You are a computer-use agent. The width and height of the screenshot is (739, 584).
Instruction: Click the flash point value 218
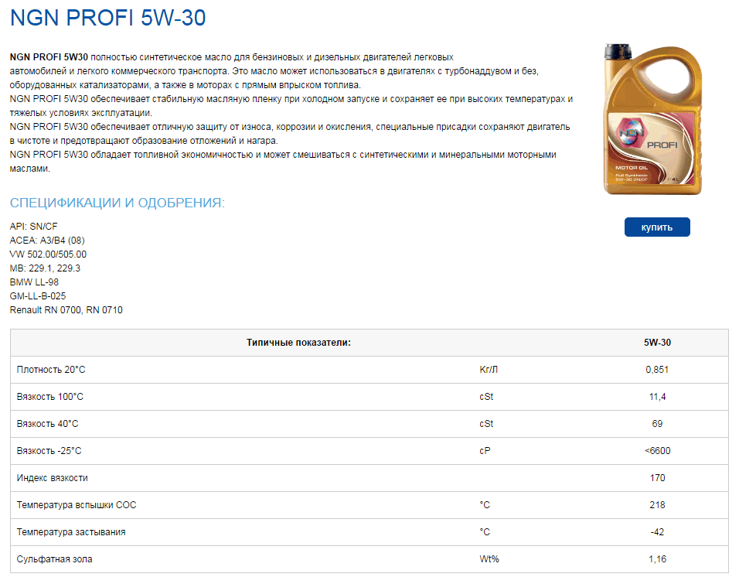pyautogui.click(x=658, y=505)
